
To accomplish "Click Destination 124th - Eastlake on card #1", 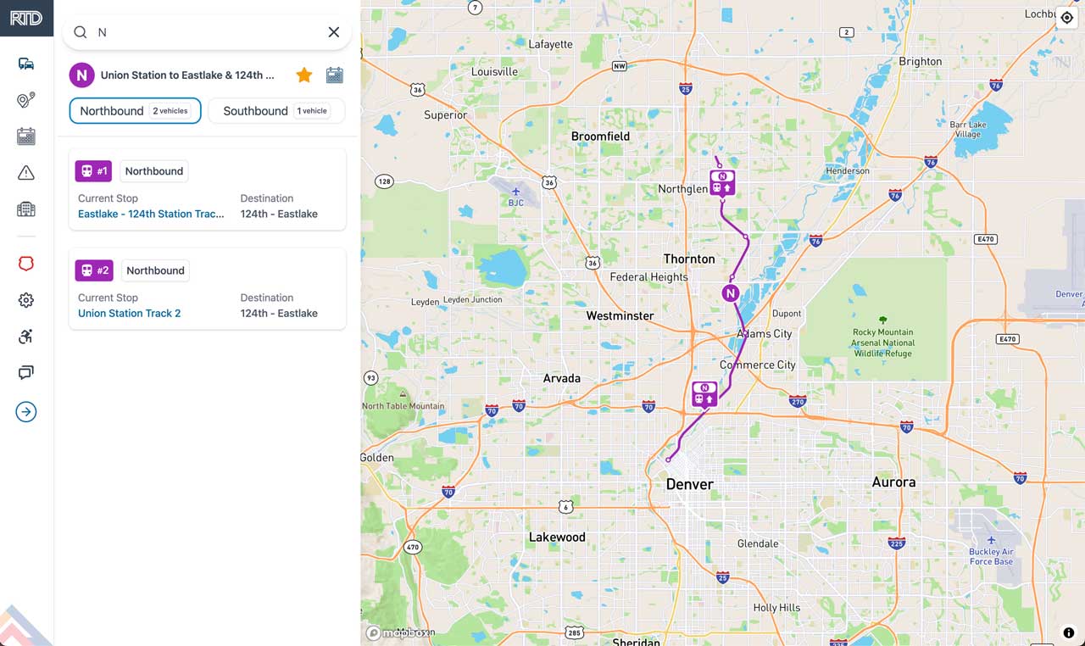I will [x=279, y=214].
